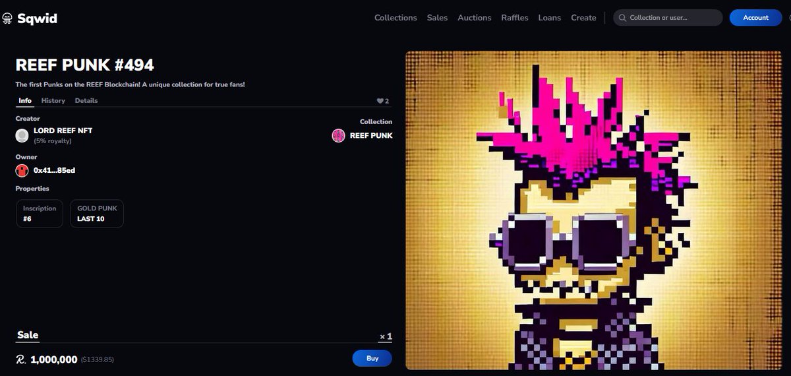Image resolution: width=791 pixels, height=376 pixels.
Task: Click the LORD REEF NFT creator avatar
Action: pyautogui.click(x=22, y=135)
